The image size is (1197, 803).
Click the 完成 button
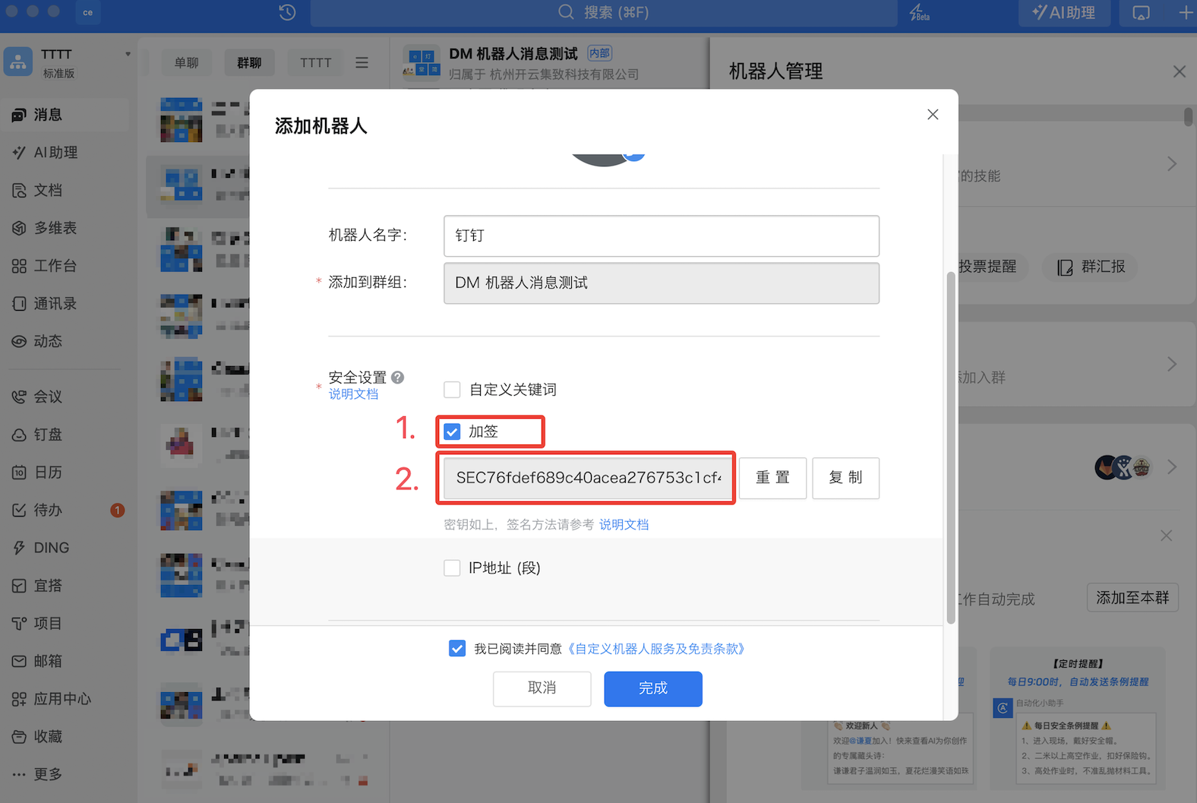tap(652, 688)
